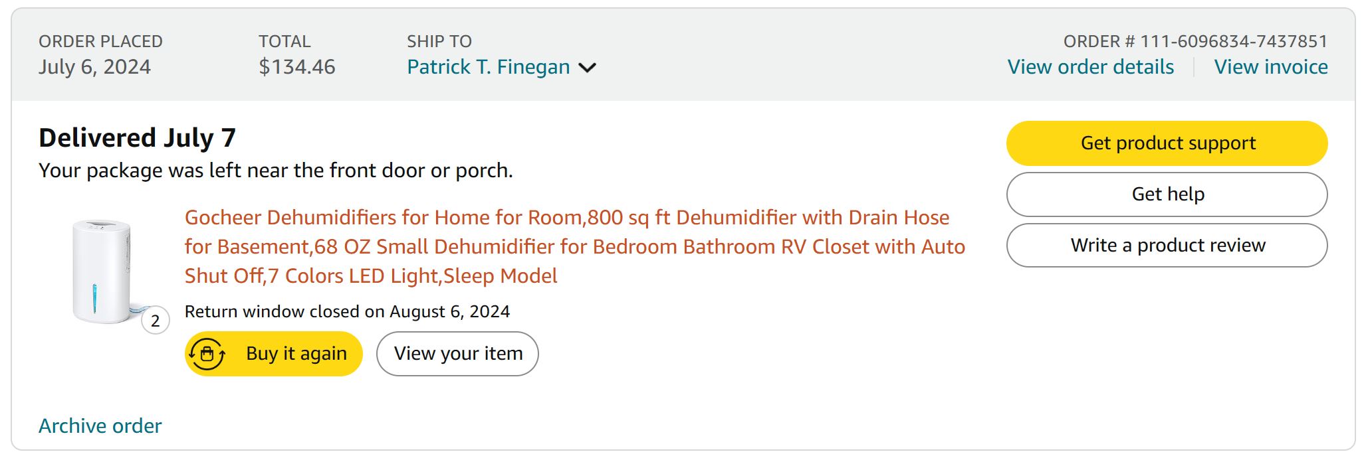Screen dimensions: 1368x460
Task: Archive this order via Archive order link
Action: pyautogui.click(x=100, y=425)
